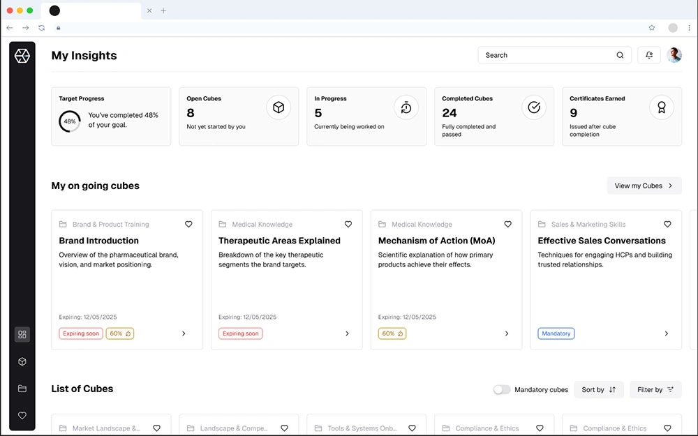Click the Brand Introduction folder icon

(x=63, y=224)
